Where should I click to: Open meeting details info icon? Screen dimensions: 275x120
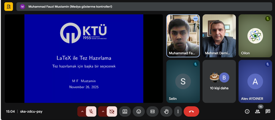click(247, 111)
